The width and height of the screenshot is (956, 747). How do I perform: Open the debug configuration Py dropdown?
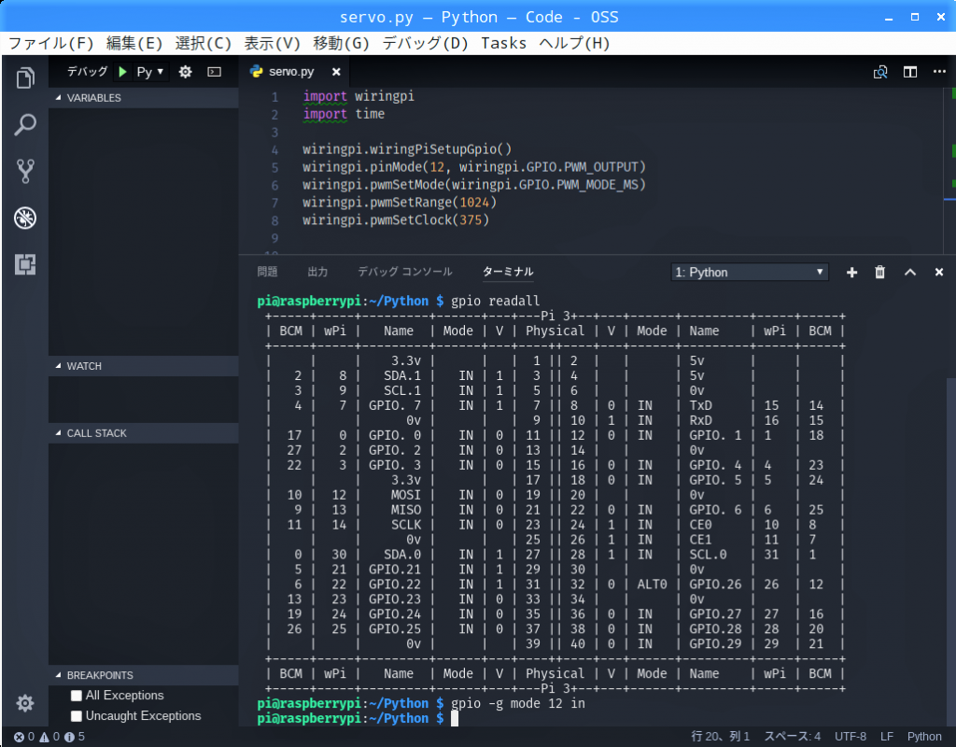(x=150, y=72)
